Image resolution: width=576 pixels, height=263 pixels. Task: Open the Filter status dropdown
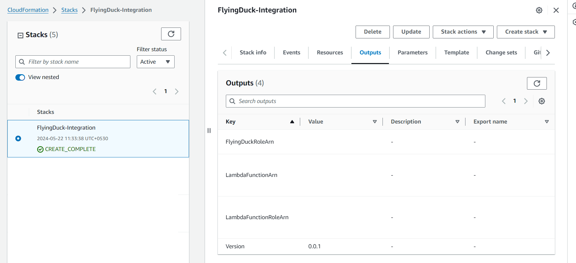click(x=155, y=62)
